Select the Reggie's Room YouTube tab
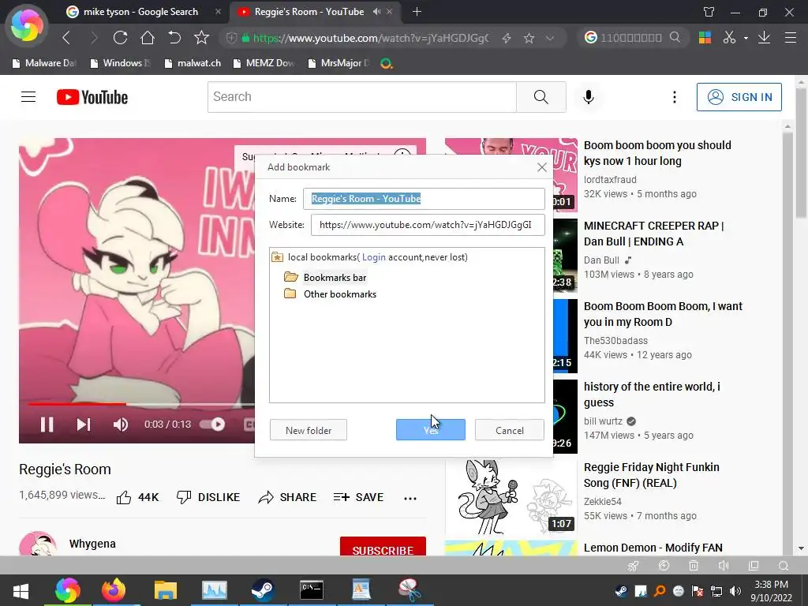808x606 pixels. [x=309, y=12]
